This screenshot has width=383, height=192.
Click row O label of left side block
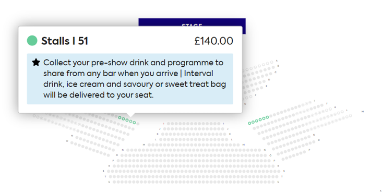[67, 141]
